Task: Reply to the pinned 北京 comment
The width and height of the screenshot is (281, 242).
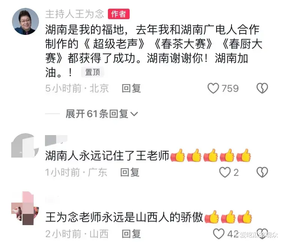Action: tap(131, 88)
